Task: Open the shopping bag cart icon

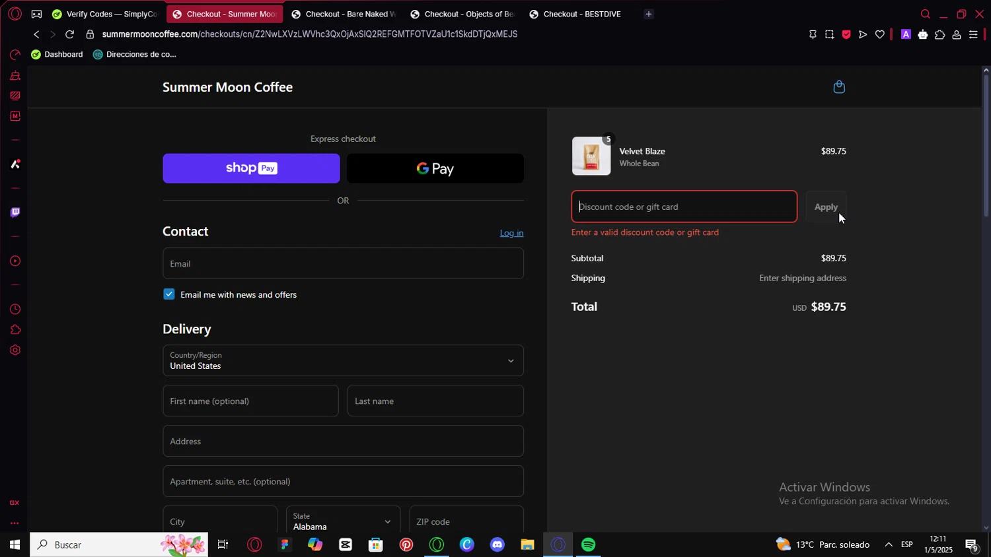Action: click(x=839, y=87)
